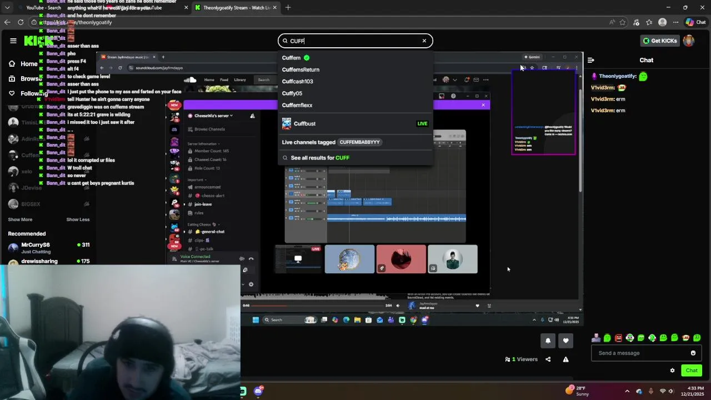The height and width of the screenshot is (400, 711).
Task: Open Following in the Kick sidebar
Action: (28, 93)
